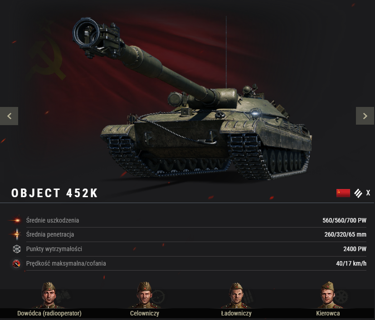Select the Celowniczy gunner portrait
Screen dimensions: 375x320
[x=145, y=296]
